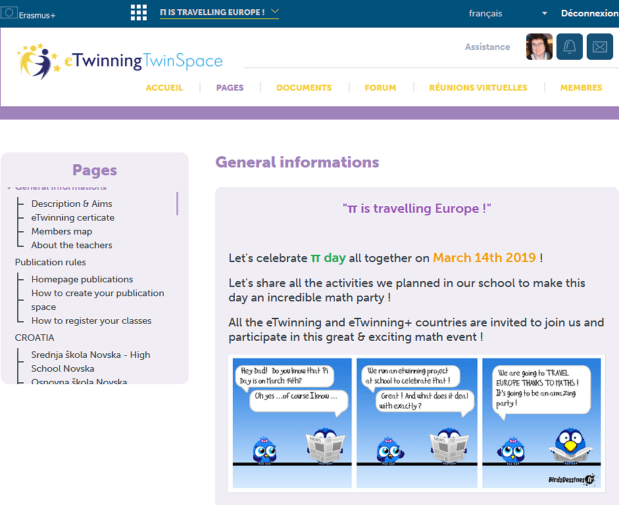
Task: Click the Assistance link
Action: [x=487, y=47]
